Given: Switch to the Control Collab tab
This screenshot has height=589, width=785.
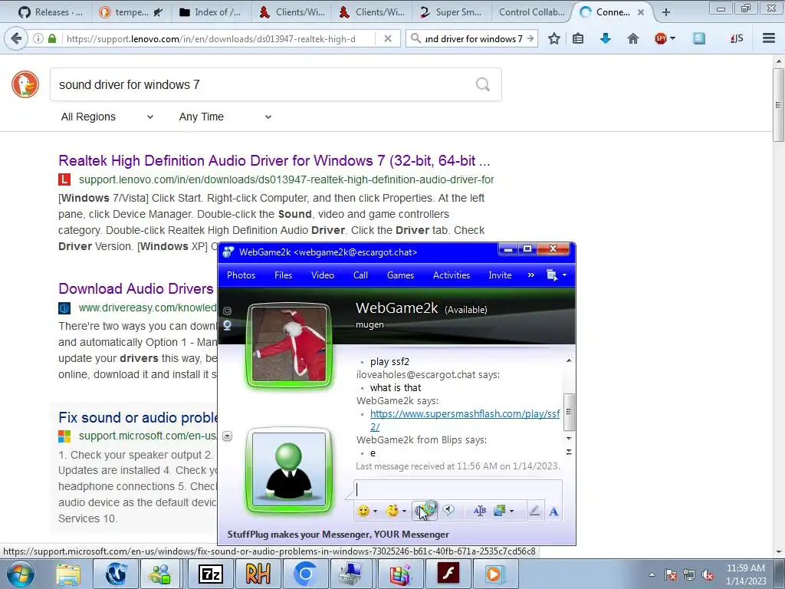Looking at the screenshot, I should (531, 12).
